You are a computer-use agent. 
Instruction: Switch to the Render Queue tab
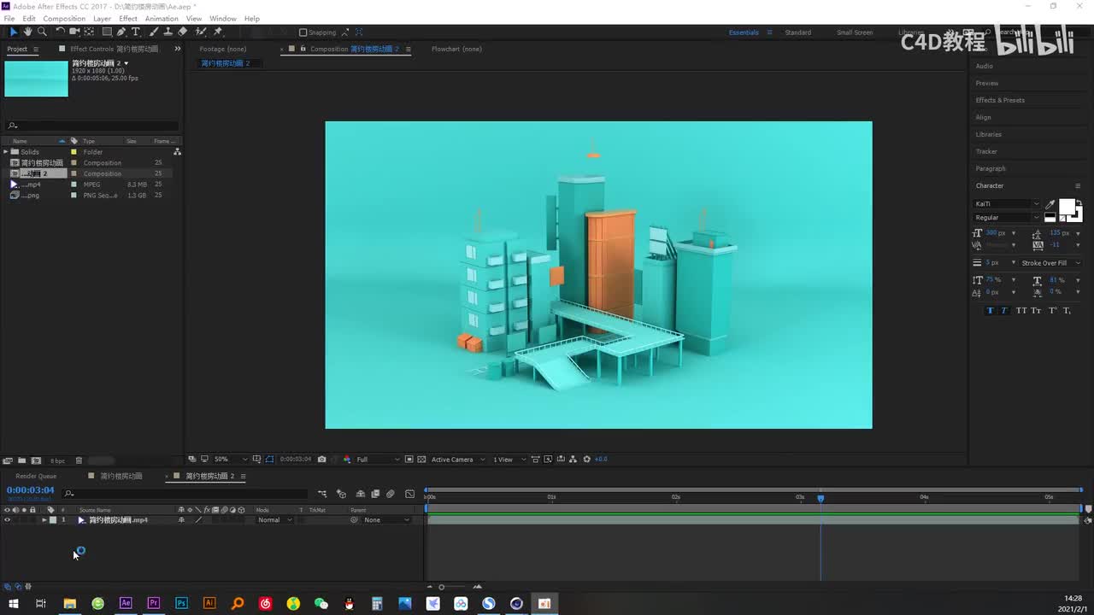(36, 476)
